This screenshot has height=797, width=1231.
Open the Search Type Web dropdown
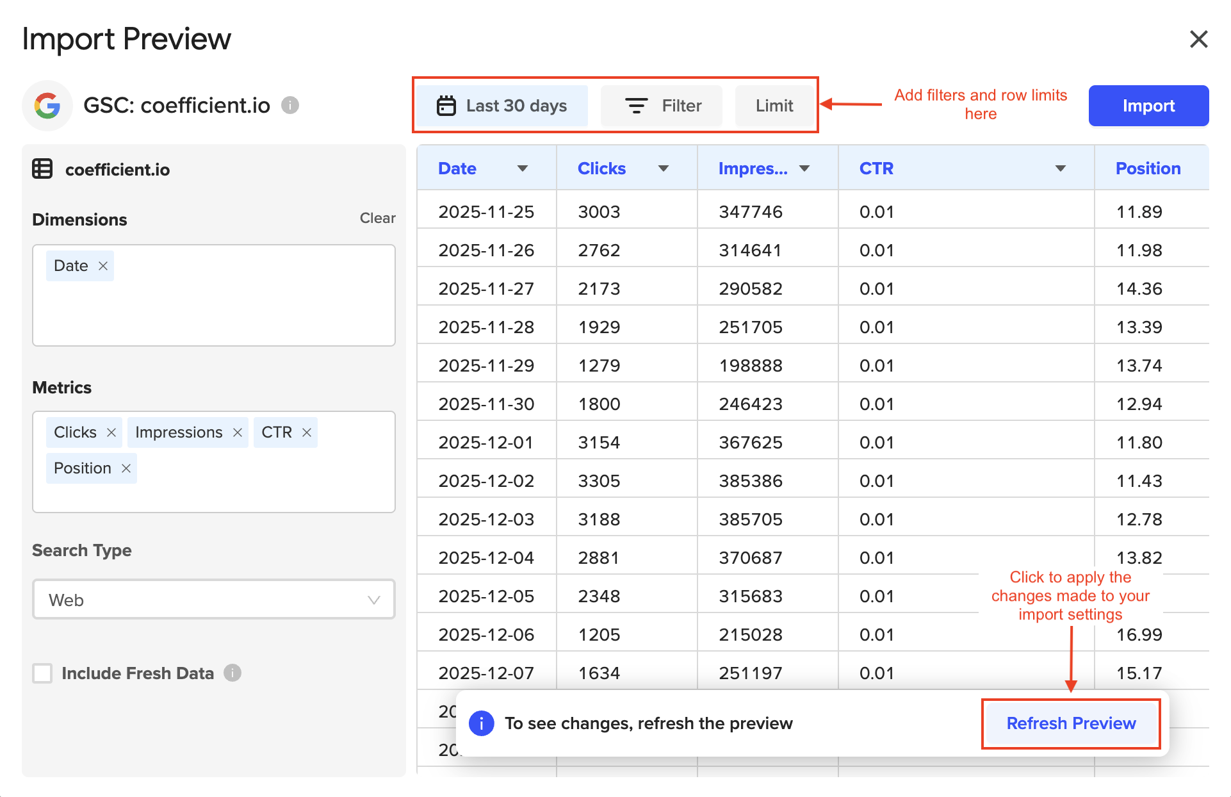click(214, 600)
